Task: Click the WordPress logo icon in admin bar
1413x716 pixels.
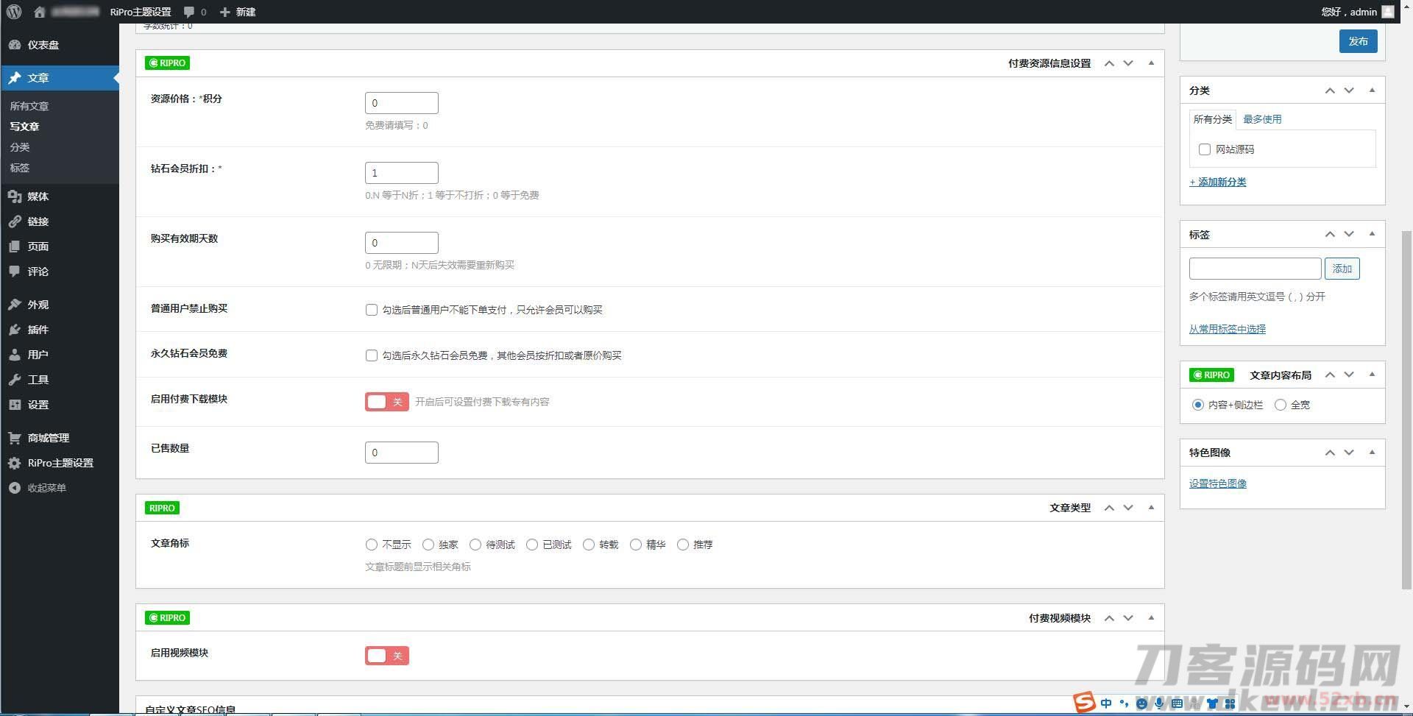Action: 14,12
